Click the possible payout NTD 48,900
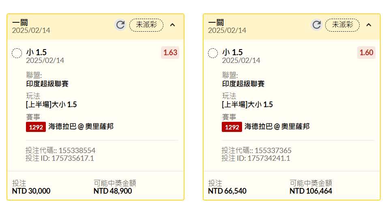 pos(113,191)
